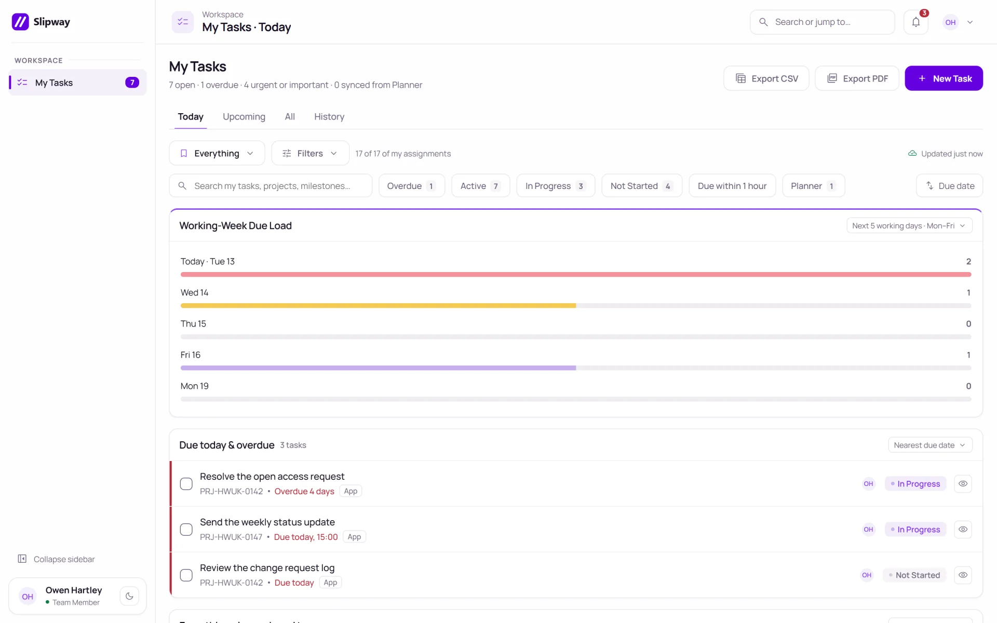Open the Everything saved view dropdown
This screenshot has height=623, width=997.
pos(217,153)
